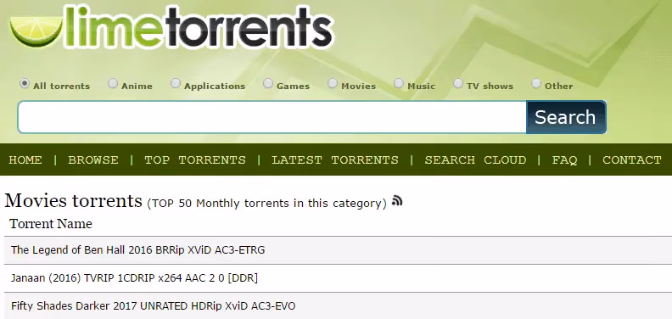Click the Search button

566,117
